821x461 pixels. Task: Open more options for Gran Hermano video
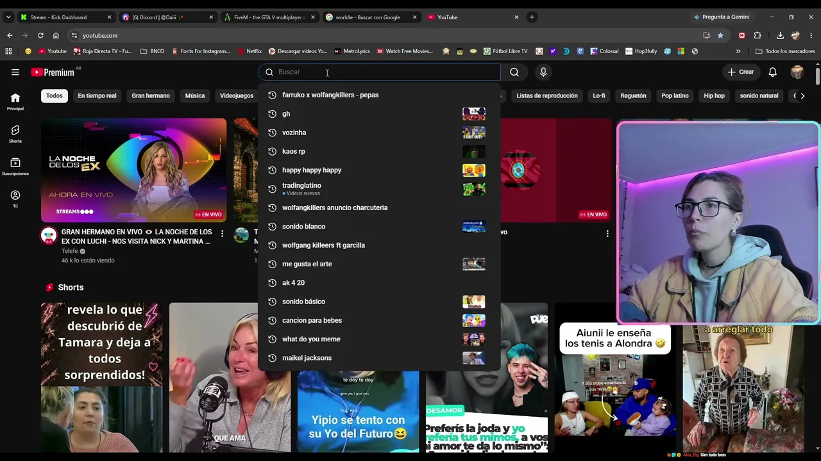pyautogui.click(x=222, y=234)
